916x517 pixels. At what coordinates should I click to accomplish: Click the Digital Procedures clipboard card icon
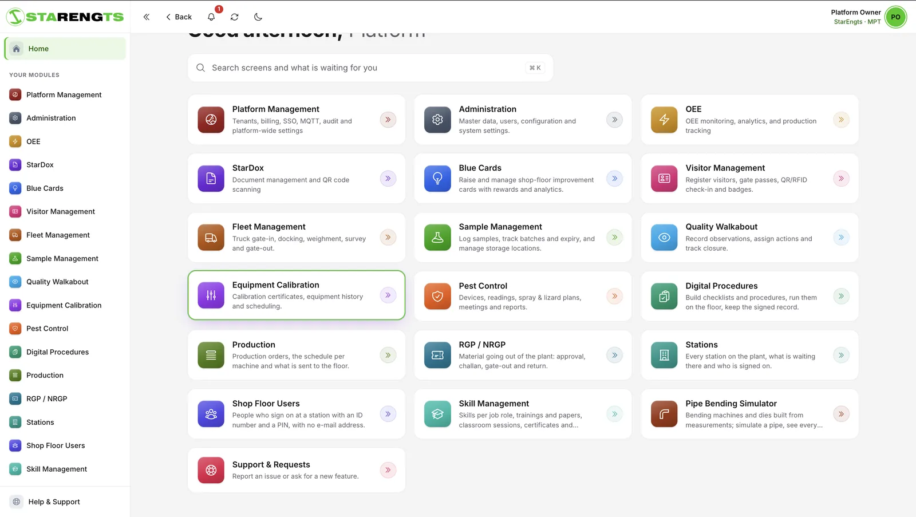click(x=664, y=297)
